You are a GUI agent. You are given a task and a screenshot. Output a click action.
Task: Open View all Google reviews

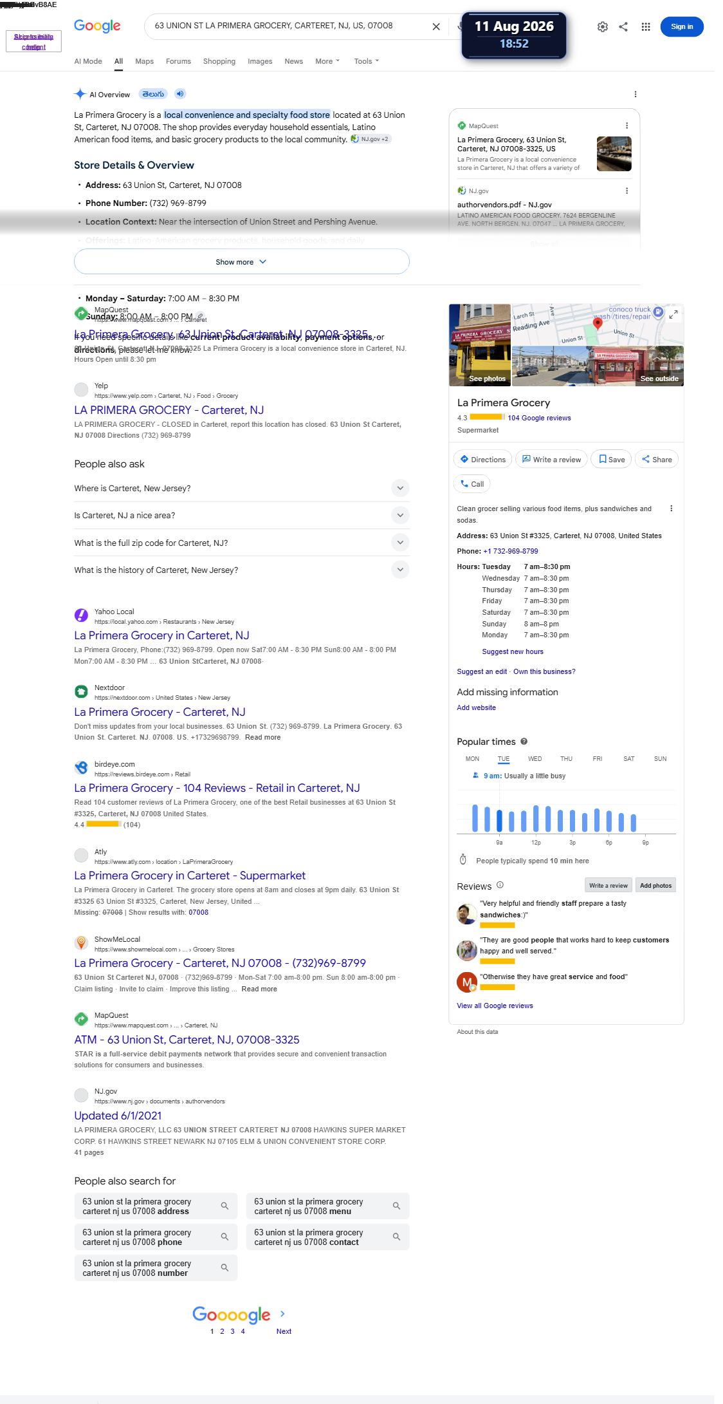click(495, 1006)
